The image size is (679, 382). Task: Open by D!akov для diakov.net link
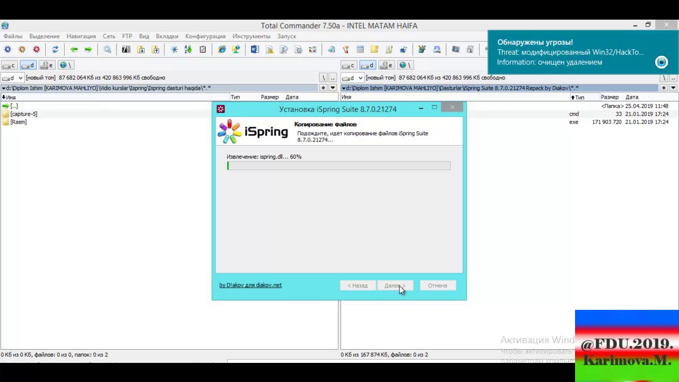(x=250, y=285)
